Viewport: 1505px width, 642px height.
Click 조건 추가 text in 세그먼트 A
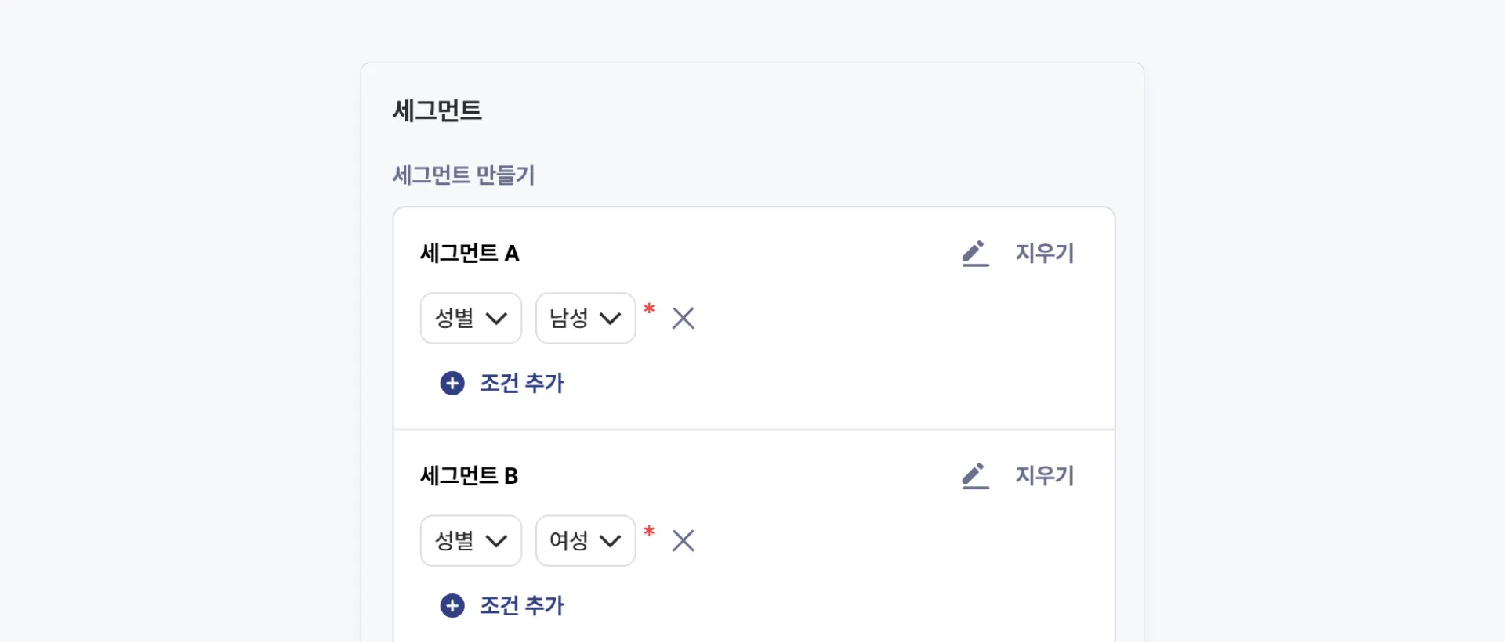pyautogui.click(x=521, y=384)
